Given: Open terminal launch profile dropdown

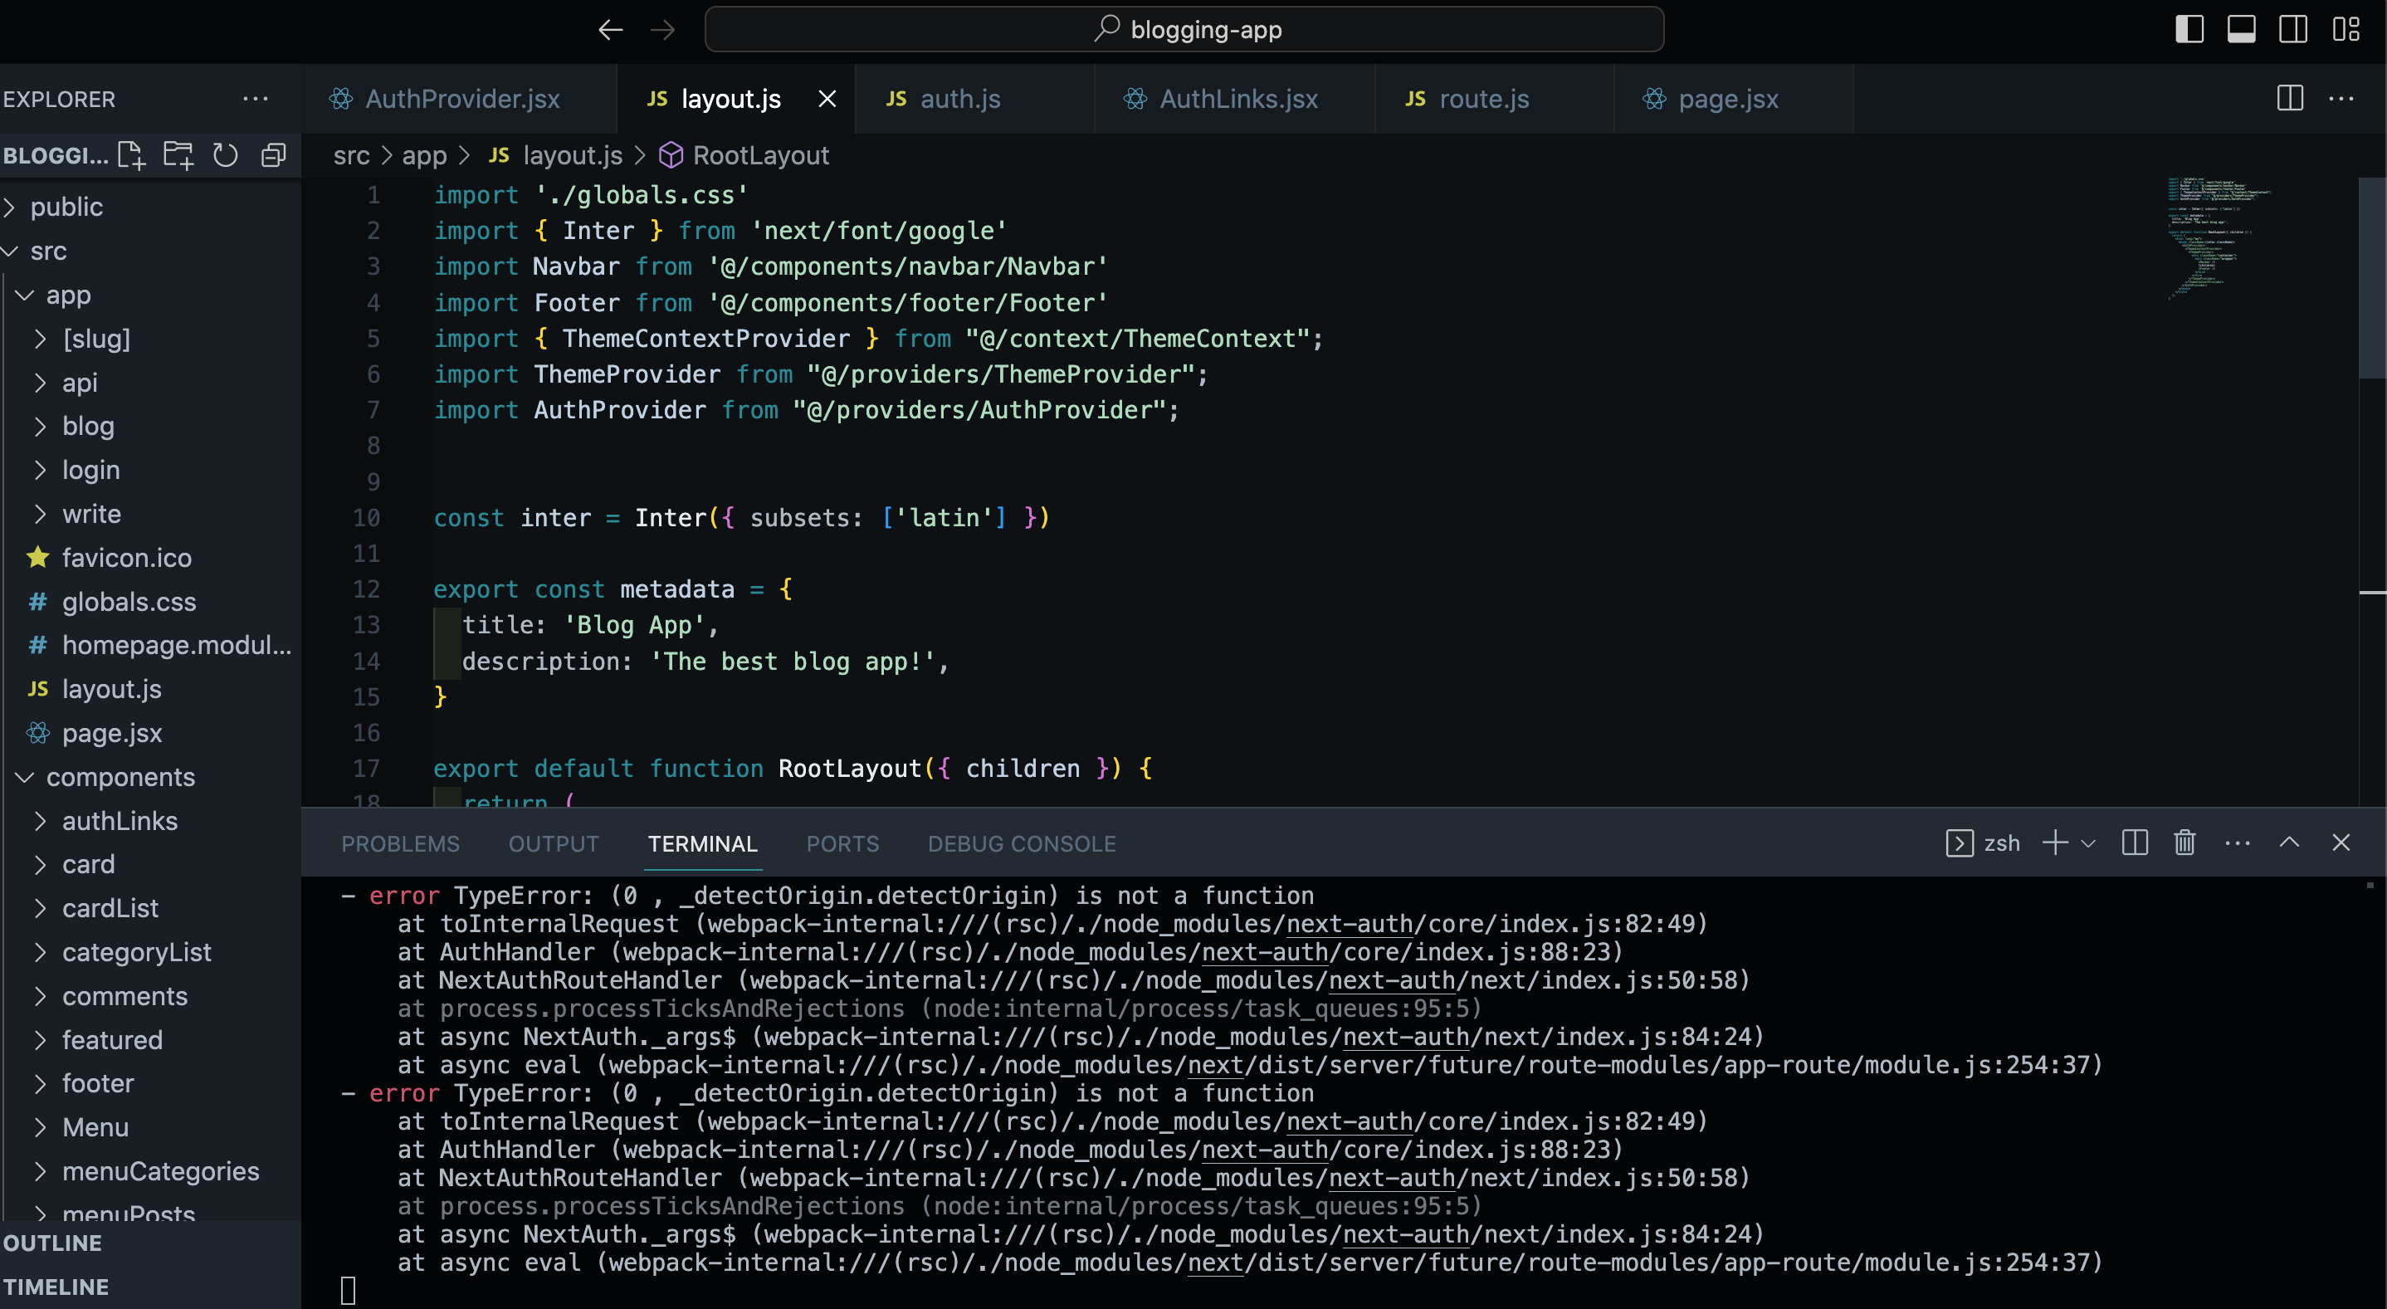Looking at the screenshot, I should [x=2087, y=844].
